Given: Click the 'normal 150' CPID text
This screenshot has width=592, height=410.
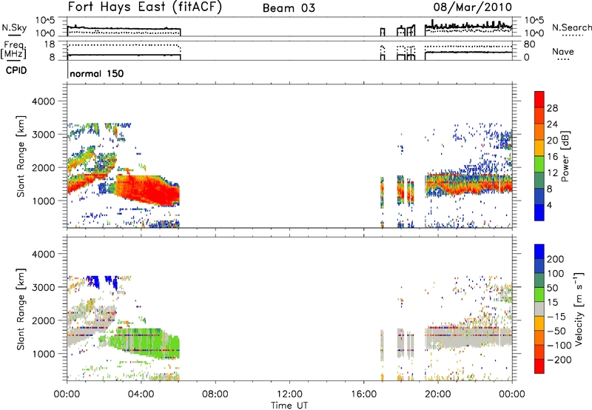Looking at the screenshot, I should click(97, 73).
